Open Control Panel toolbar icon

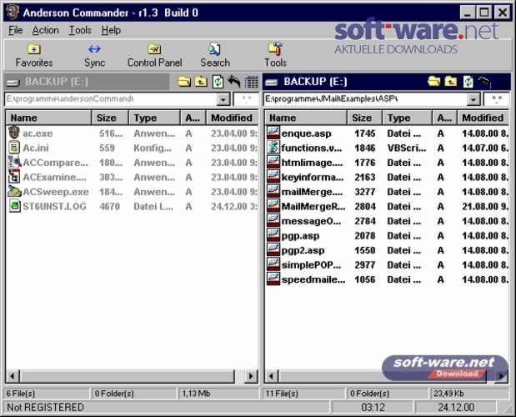154,49
